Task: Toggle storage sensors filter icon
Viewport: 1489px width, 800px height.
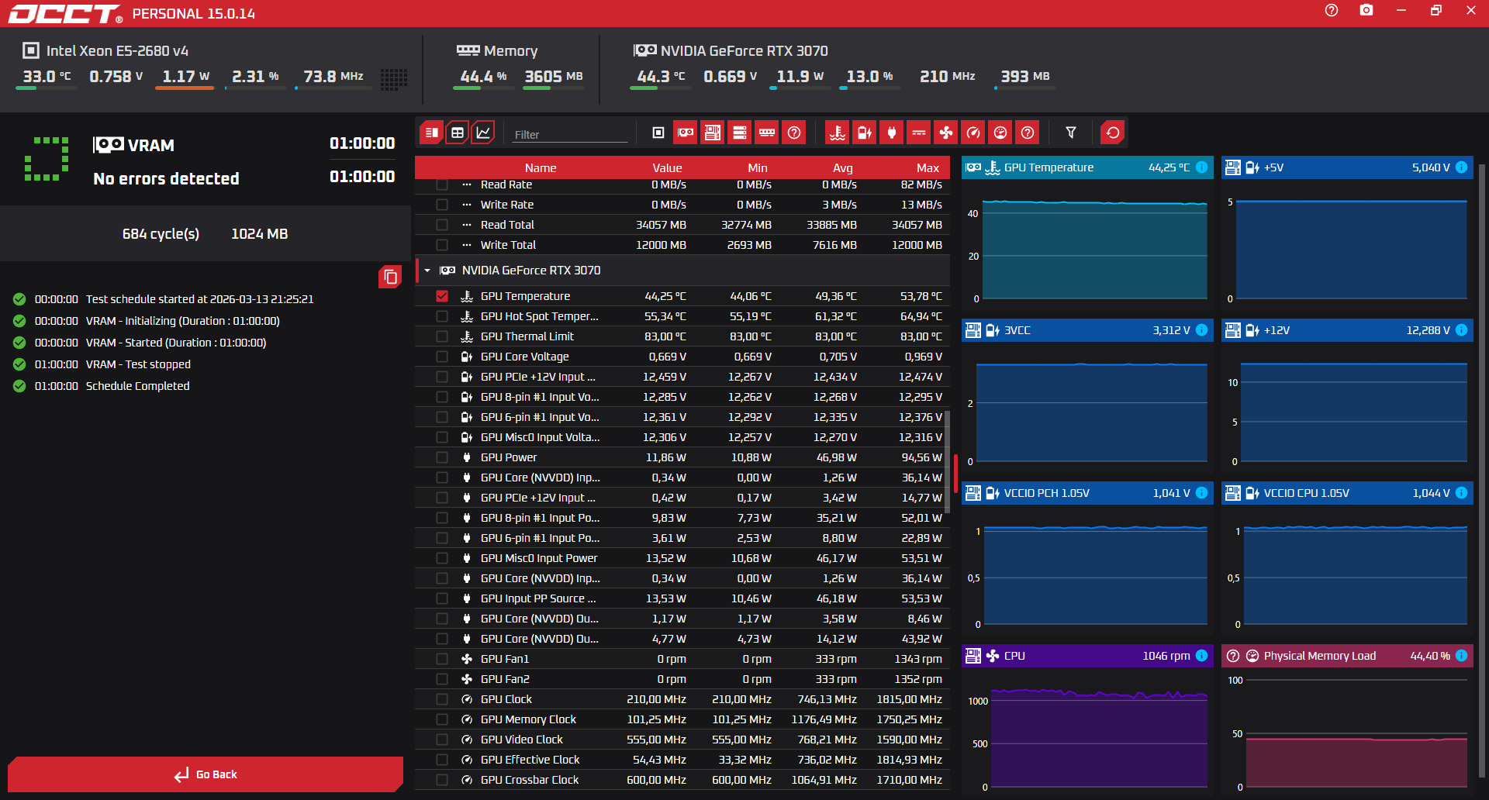Action: tap(740, 133)
